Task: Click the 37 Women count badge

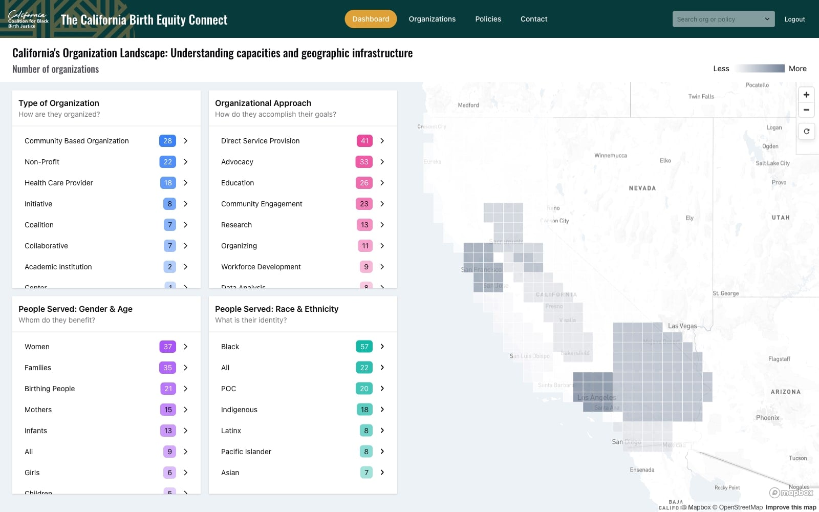Action: tap(167, 347)
